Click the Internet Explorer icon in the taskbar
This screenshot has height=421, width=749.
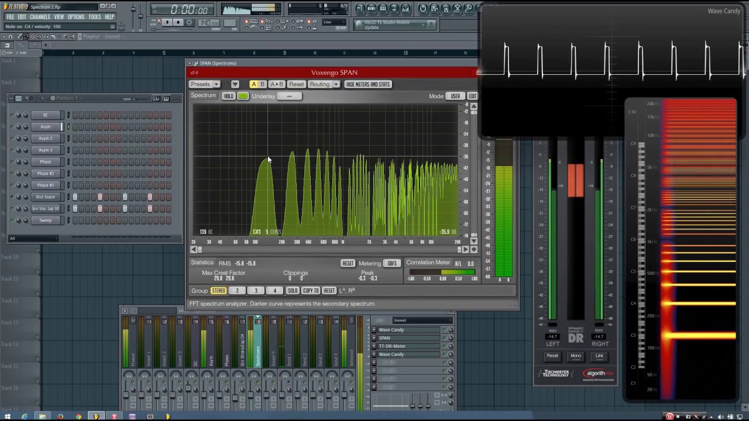point(24,416)
